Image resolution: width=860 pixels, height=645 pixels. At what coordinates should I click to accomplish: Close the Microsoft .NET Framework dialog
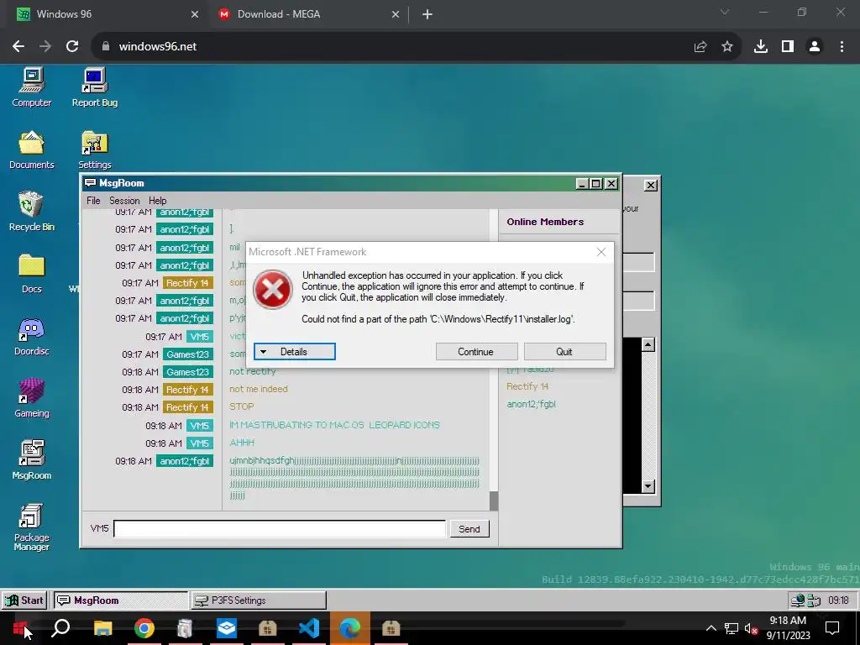601,252
